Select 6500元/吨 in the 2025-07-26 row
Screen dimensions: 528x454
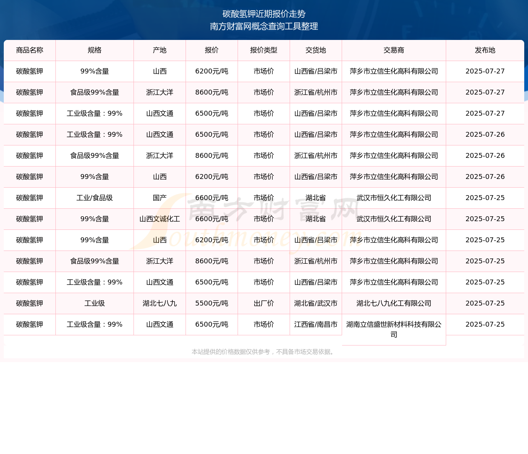pos(212,135)
